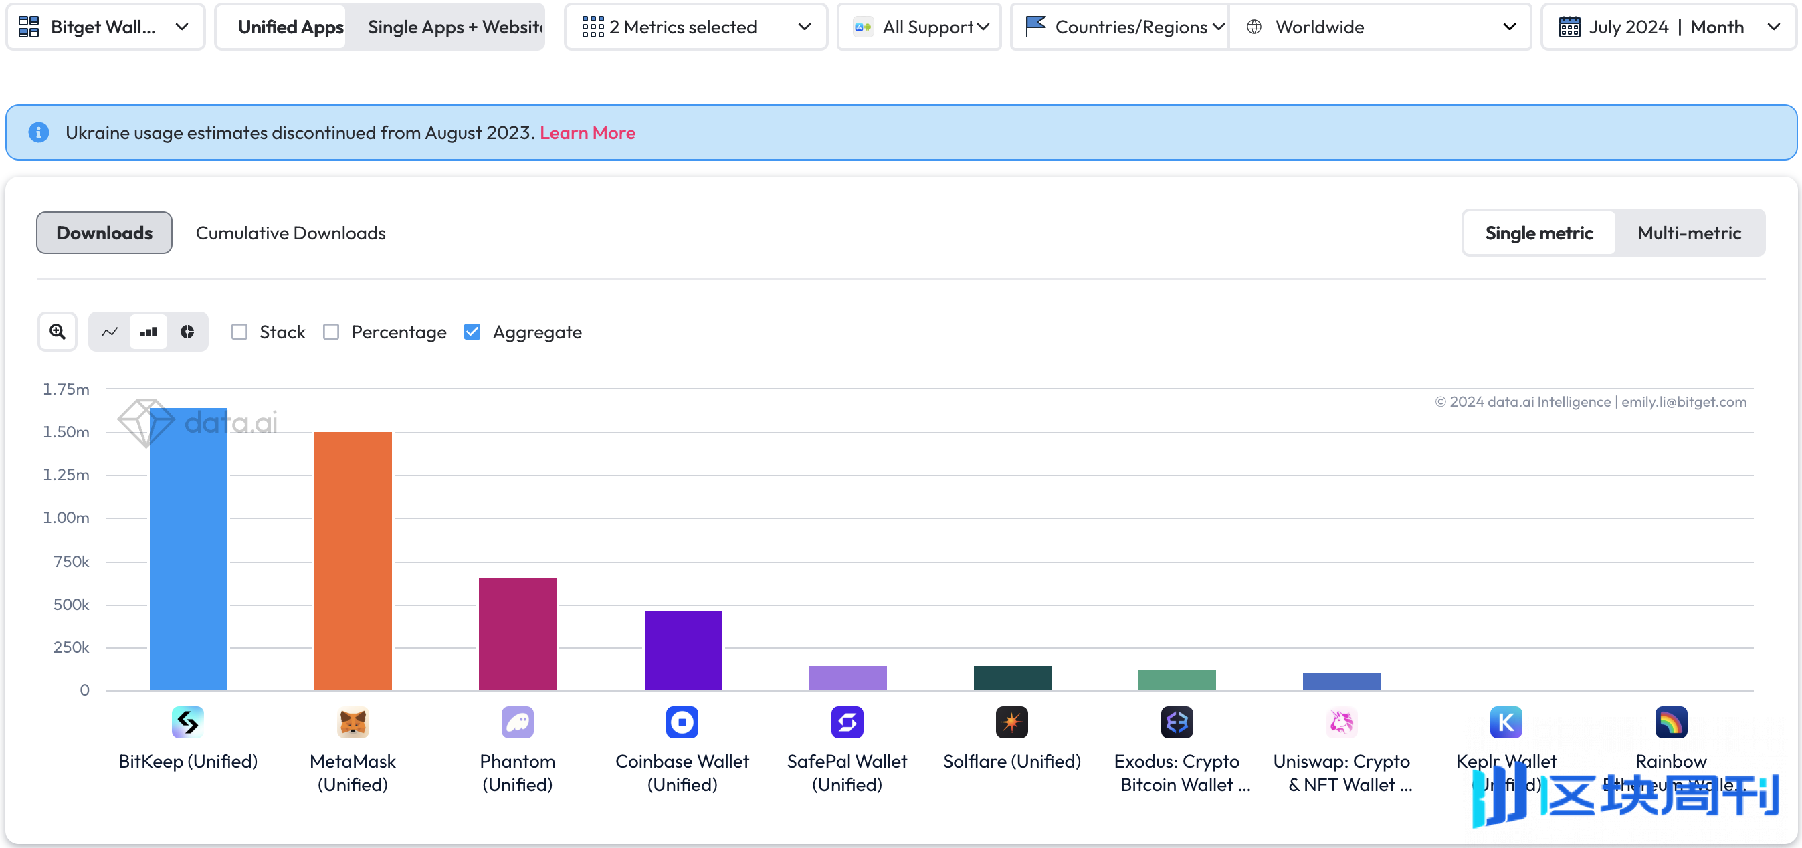Switch to the Downloads tab

click(x=104, y=232)
